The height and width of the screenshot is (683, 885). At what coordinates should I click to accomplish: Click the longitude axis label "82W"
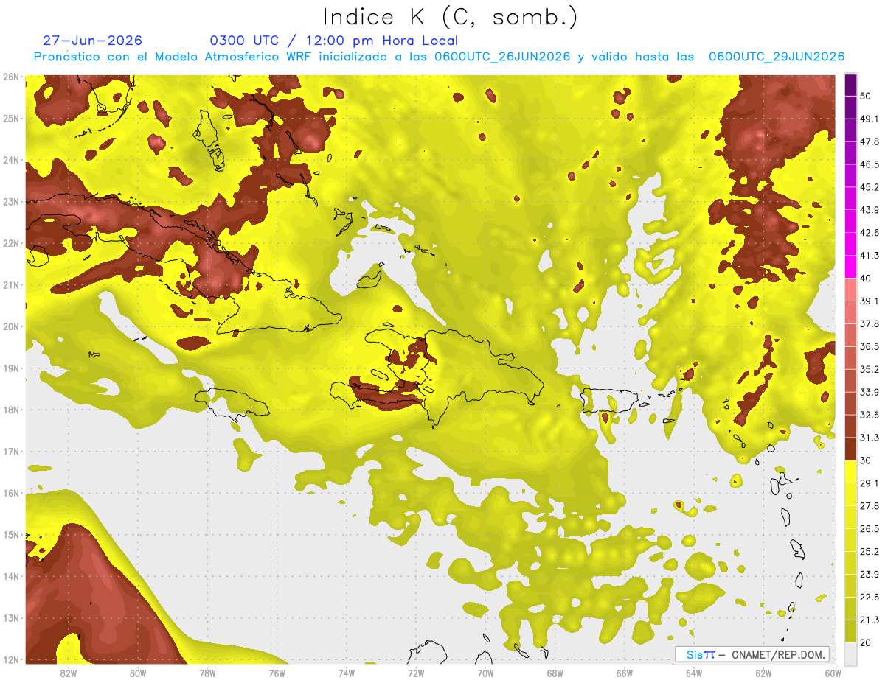point(68,673)
